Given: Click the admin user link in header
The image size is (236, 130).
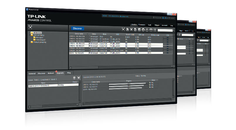Looking at the screenshot, I should point(165,18).
